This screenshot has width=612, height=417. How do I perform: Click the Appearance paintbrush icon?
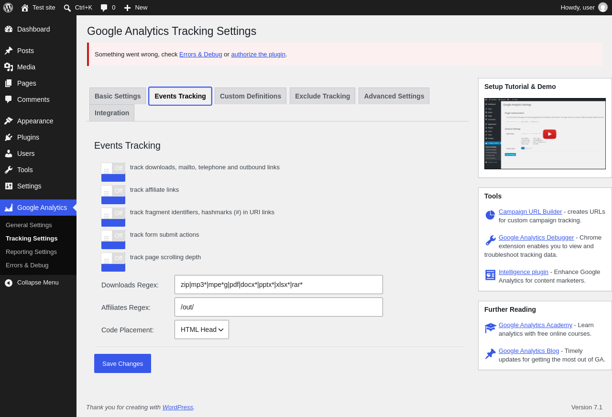(9, 121)
